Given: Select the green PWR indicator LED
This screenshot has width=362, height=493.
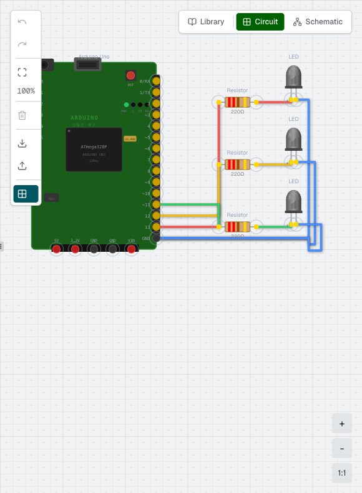Looking at the screenshot, I should 126,105.
